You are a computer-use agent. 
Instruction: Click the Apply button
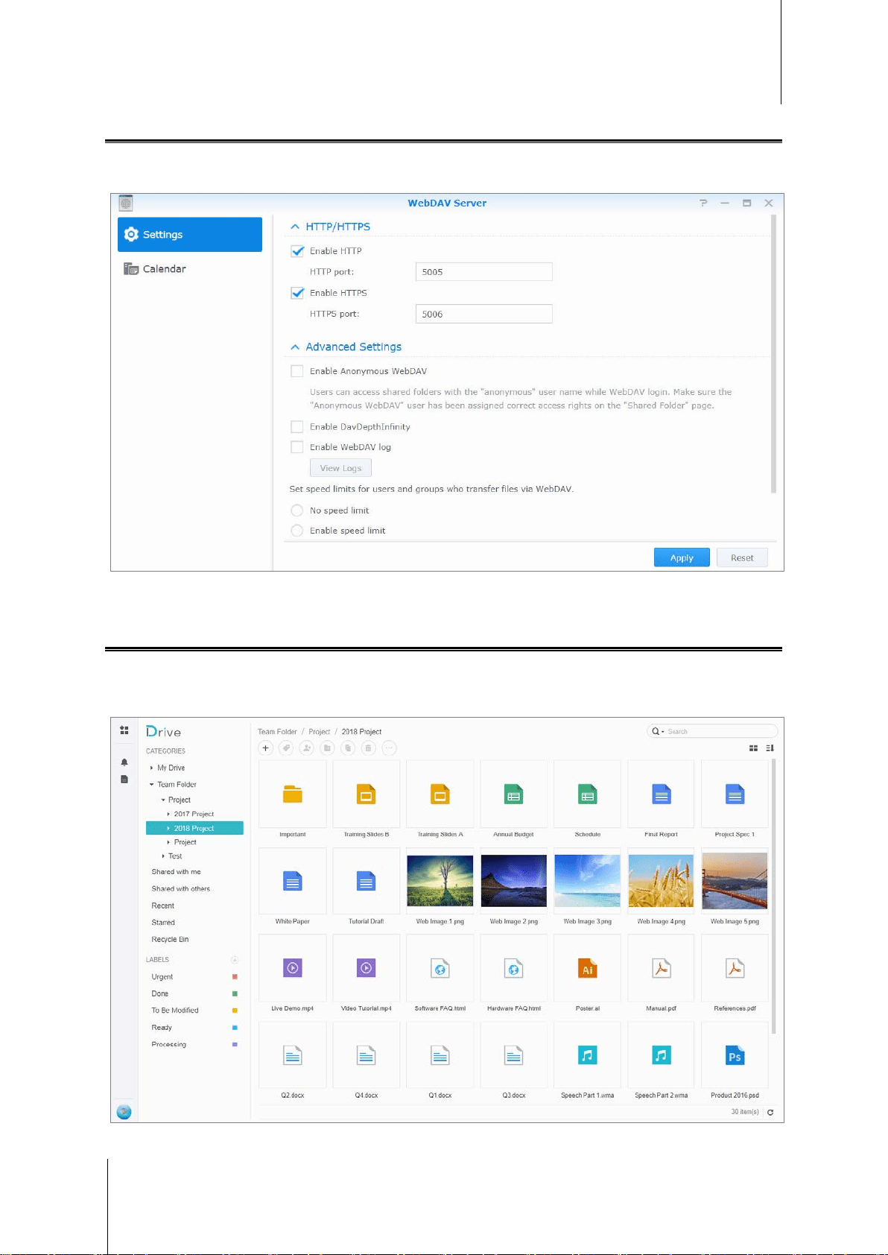click(x=682, y=557)
